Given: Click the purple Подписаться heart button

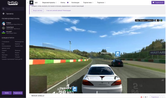Looking at the screenshot, I should coord(158,2).
